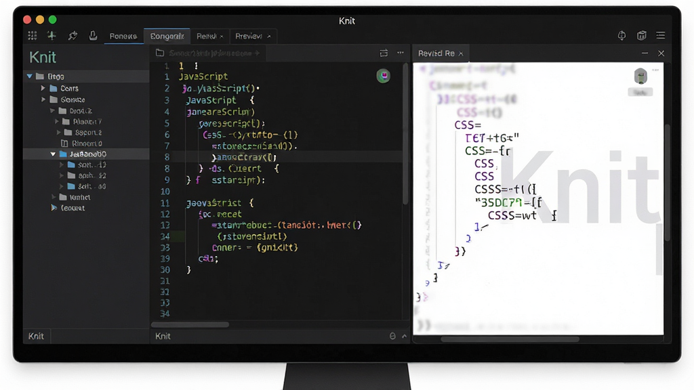Expand the Sonte folder arrow
694x390 pixels.
click(x=43, y=100)
